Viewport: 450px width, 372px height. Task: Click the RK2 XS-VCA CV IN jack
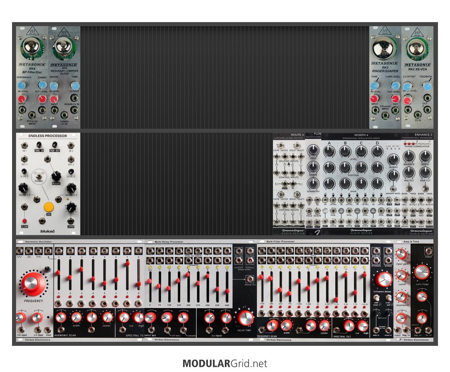click(x=417, y=115)
